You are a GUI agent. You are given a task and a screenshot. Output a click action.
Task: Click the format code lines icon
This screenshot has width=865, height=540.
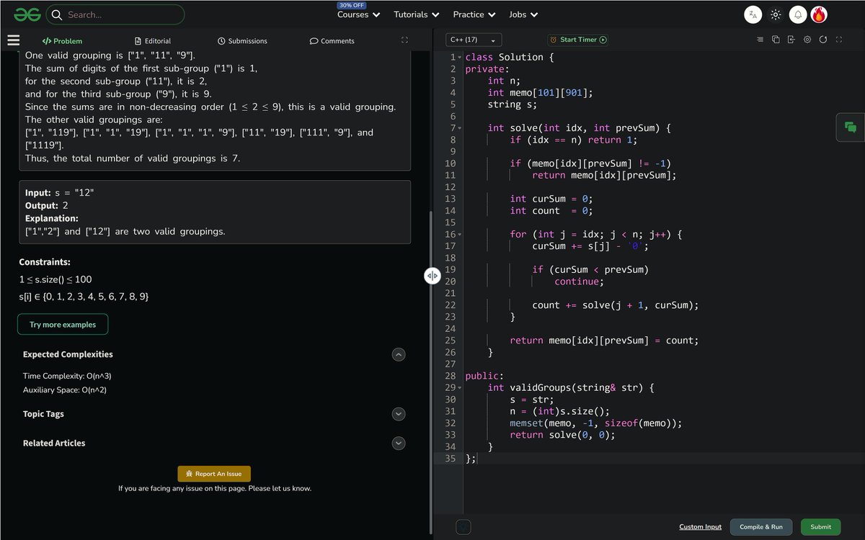[760, 40]
